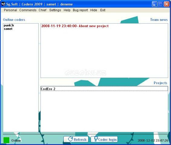Click the coder login key icon

click(x=96, y=139)
